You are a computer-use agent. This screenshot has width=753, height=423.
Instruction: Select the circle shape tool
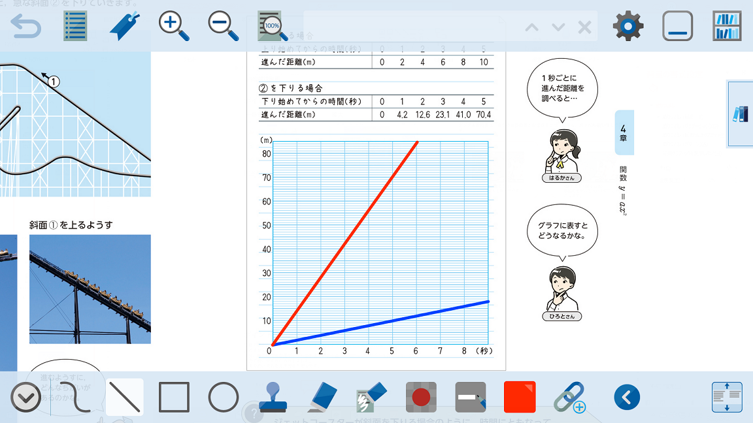click(224, 397)
